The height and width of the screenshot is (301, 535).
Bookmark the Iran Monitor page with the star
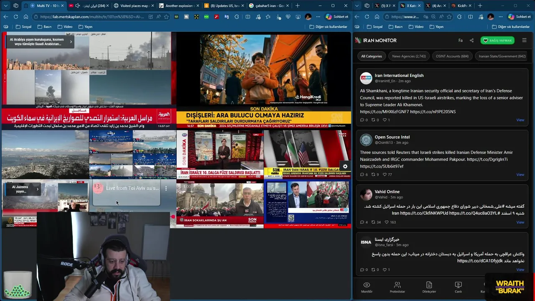coord(449,17)
